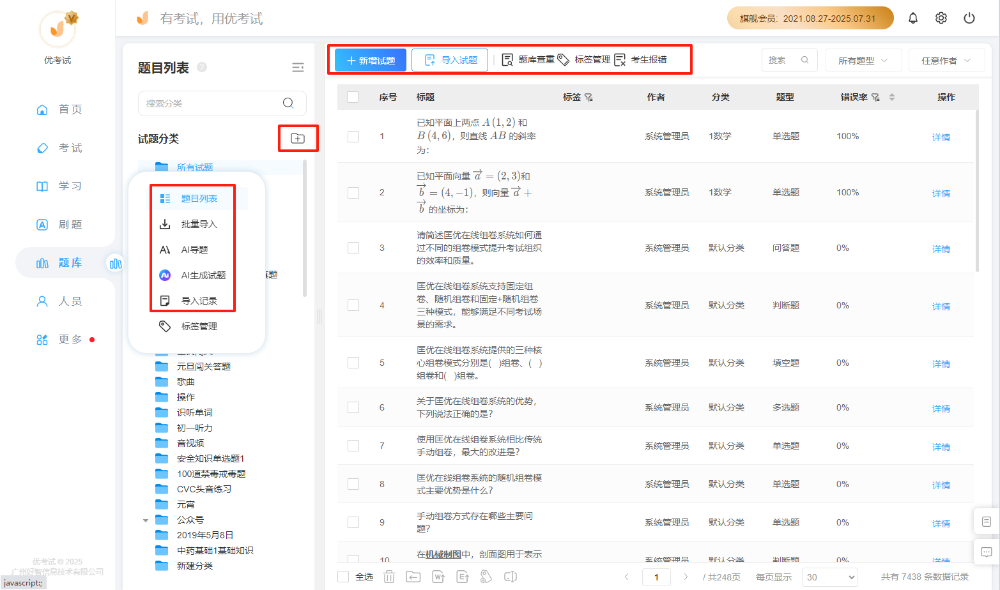Screen dimensions: 1000x590
Task: Select the 元旦闯关答题 folder
Action: (x=204, y=367)
